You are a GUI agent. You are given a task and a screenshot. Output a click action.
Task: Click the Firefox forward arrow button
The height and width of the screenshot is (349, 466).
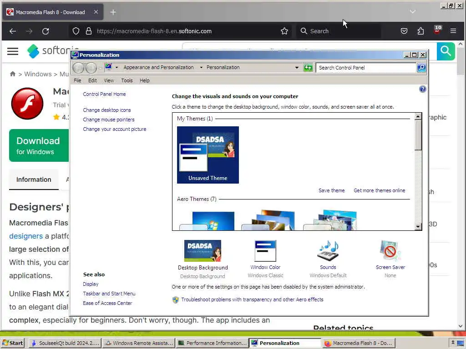coord(29,31)
